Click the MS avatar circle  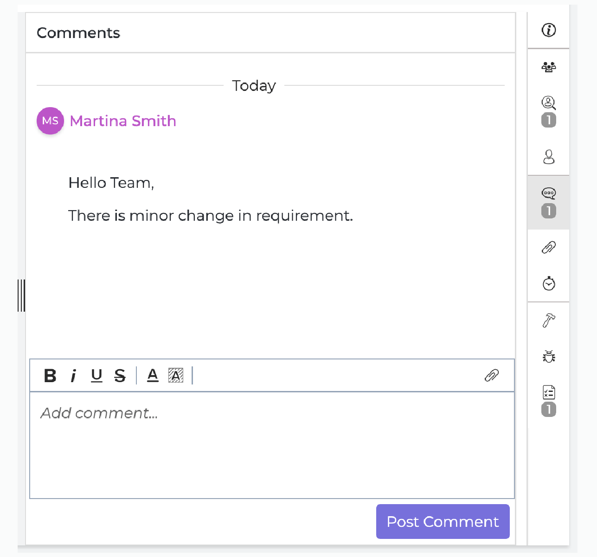50,121
